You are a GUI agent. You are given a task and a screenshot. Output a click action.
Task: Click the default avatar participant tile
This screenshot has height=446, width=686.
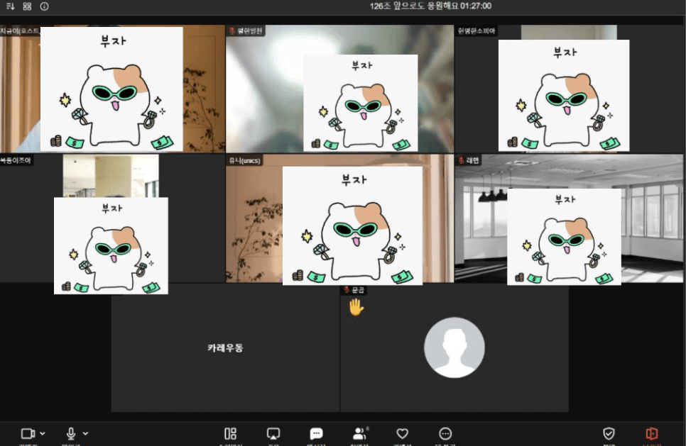point(454,348)
